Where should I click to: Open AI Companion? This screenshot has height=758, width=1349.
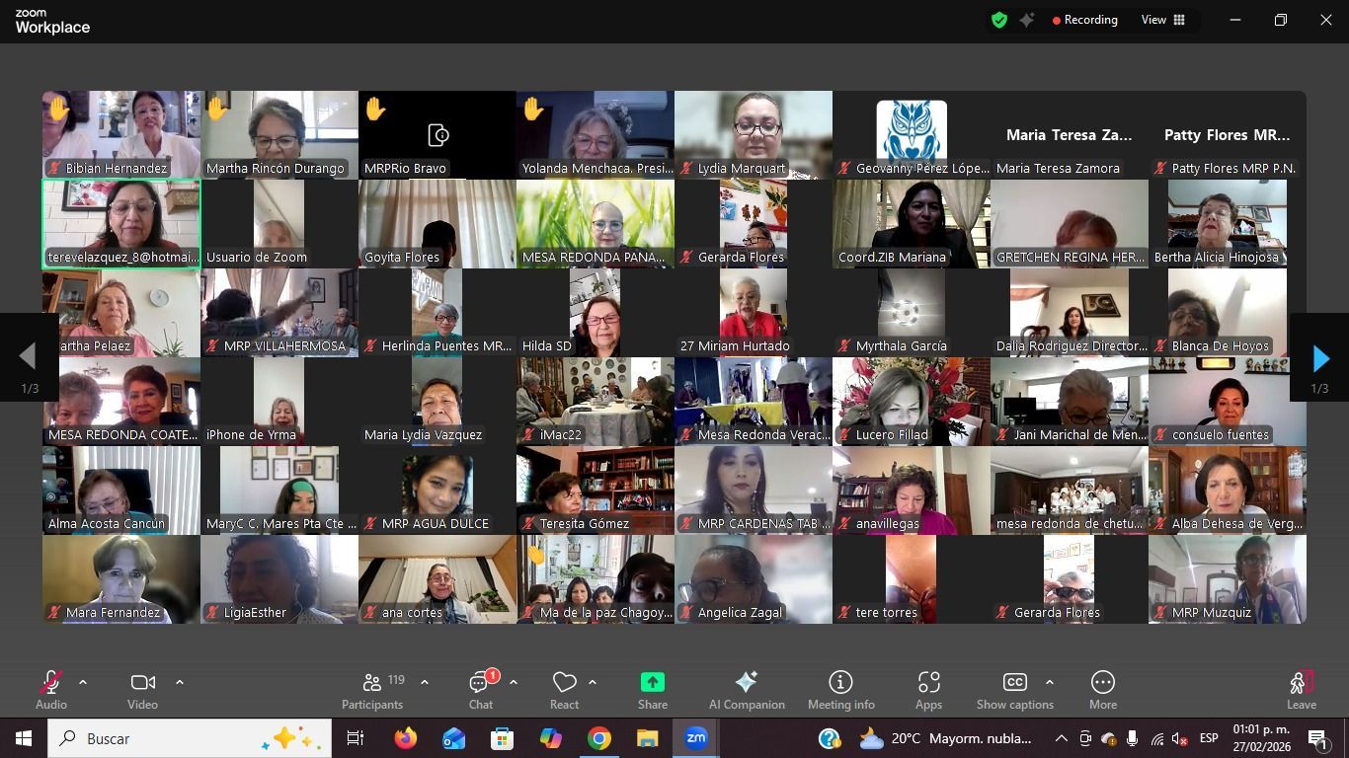click(747, 690)
